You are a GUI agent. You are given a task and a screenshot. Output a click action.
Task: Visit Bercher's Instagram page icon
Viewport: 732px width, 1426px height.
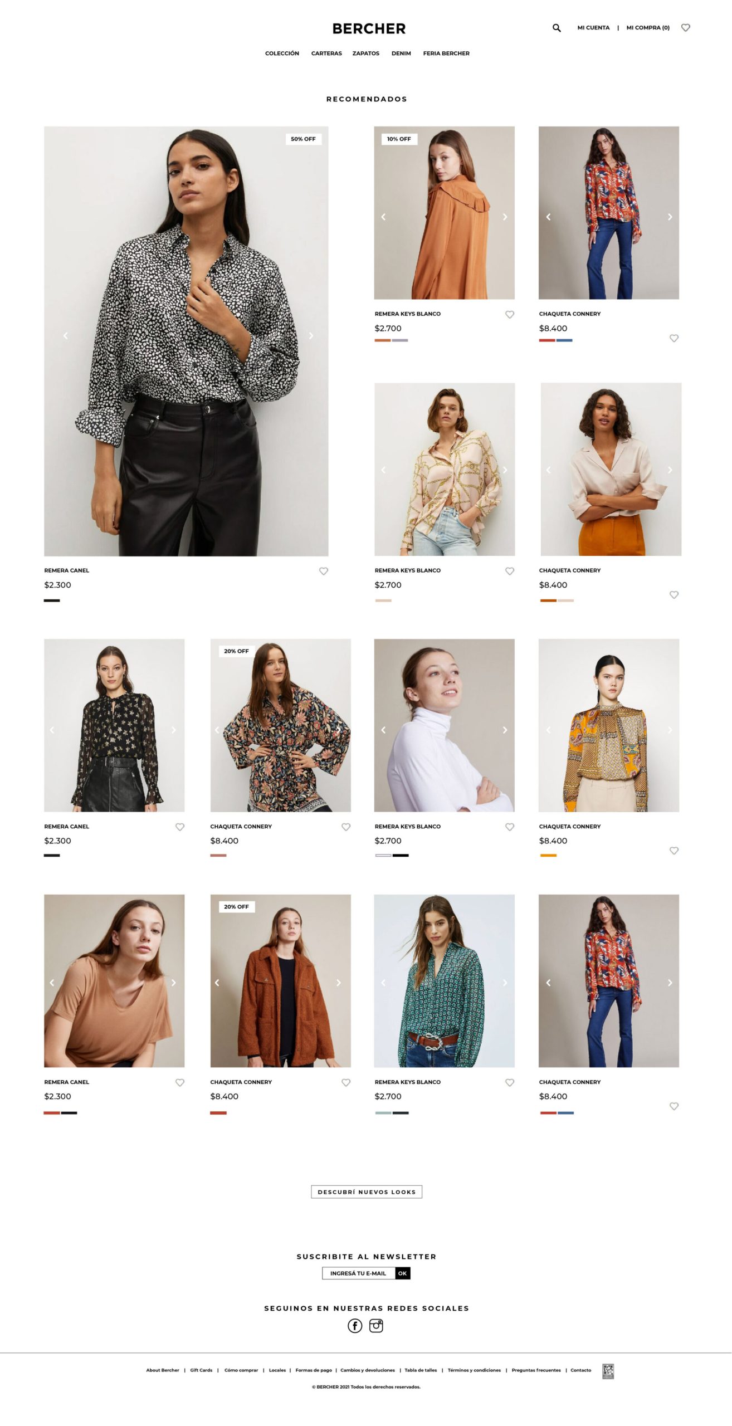(377, 1326)
